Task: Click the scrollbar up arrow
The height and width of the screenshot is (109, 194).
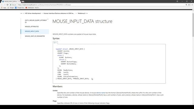Action: tap(193, 10)
